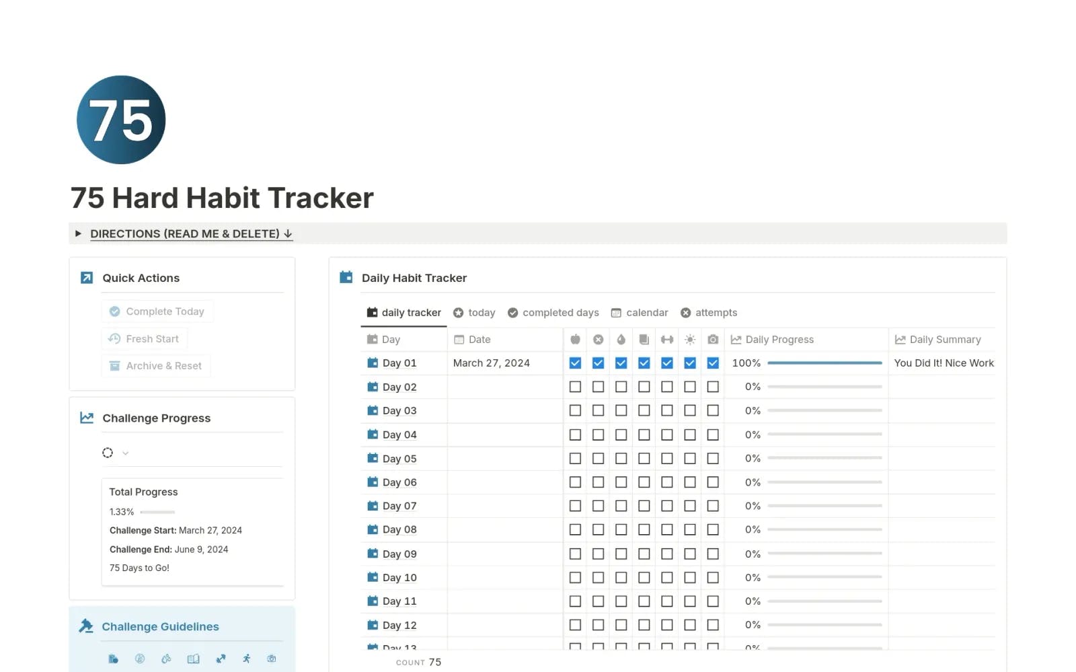Click the diet guideline icon under Challenge Guidelines
Viewport: 1076px width, 672px height.
(113, 659)
